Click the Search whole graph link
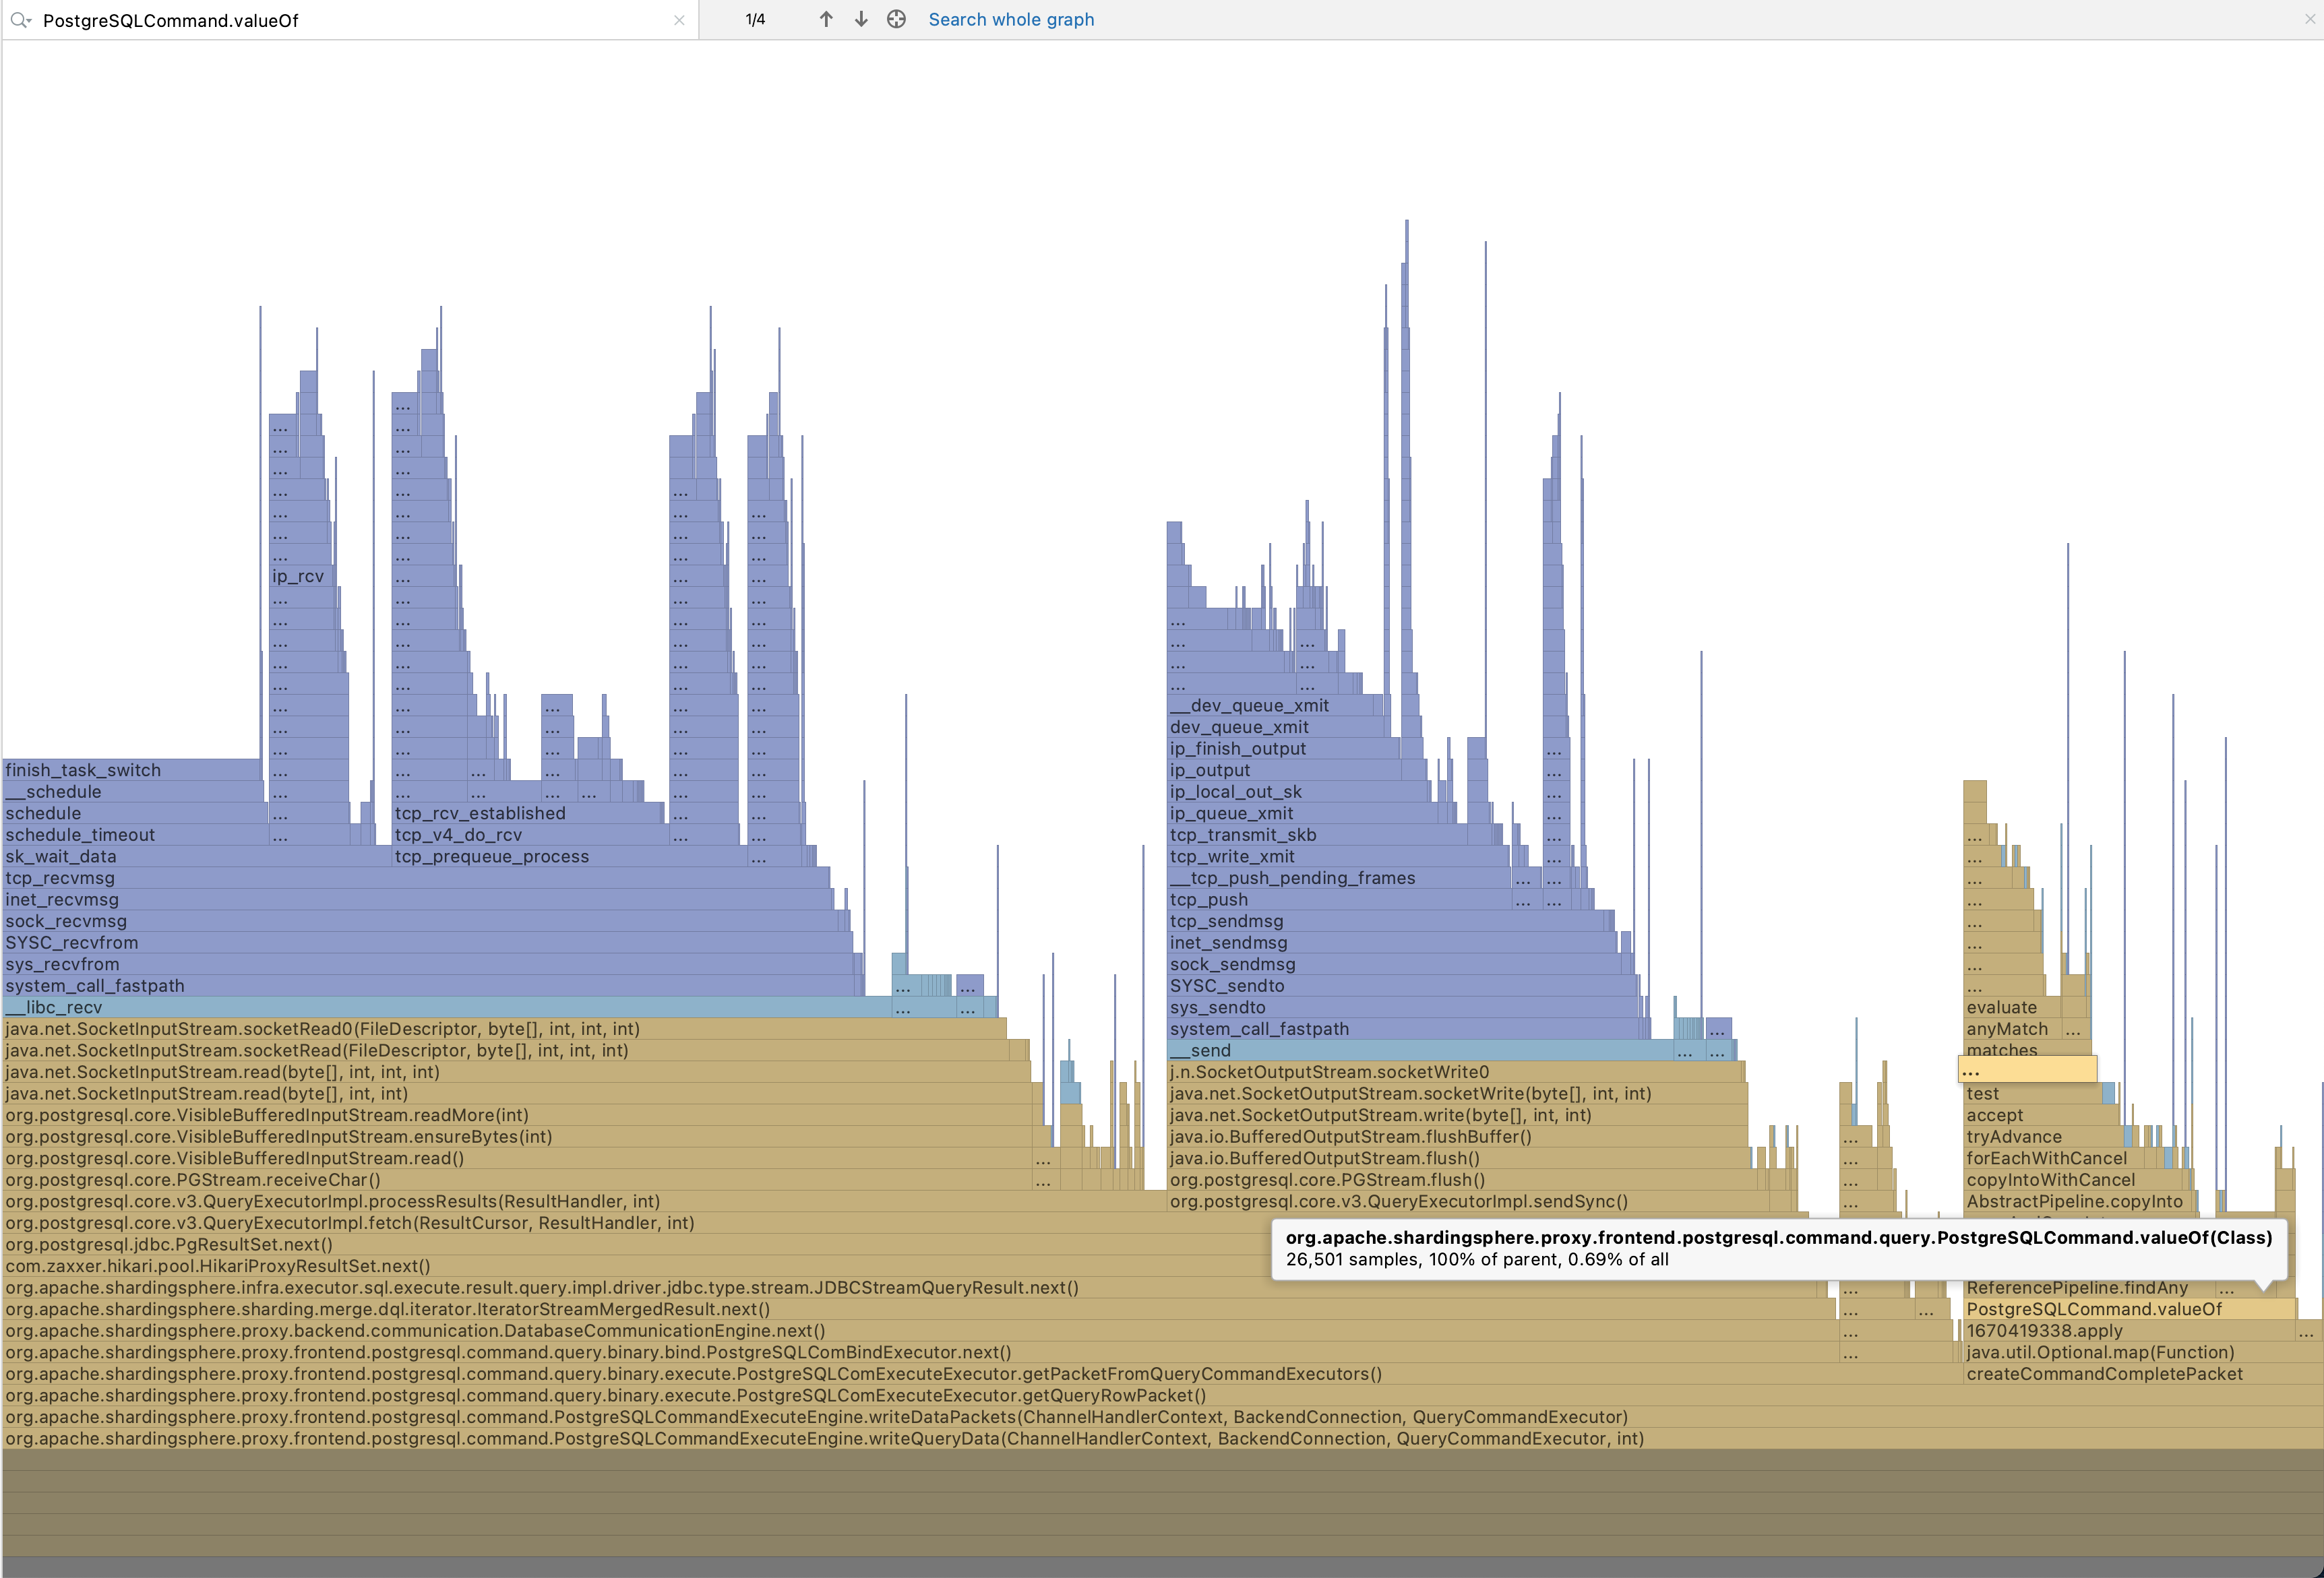Viewport: 2324px width, 1578px height. 1011,20
